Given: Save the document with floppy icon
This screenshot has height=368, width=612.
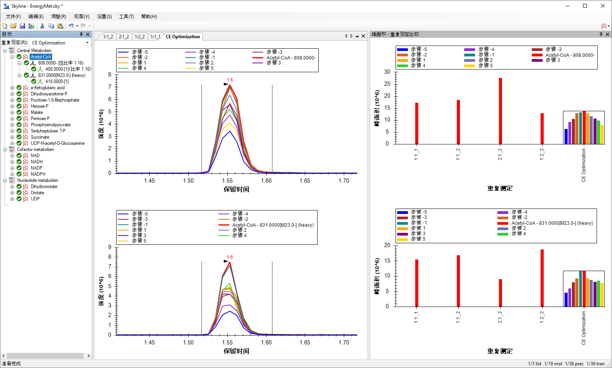Looking at the screenshot, I should [x=22, y=26].
